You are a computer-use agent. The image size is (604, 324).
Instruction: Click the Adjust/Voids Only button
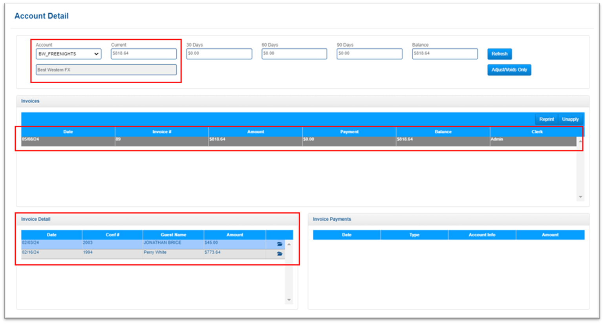coord(509,70)
